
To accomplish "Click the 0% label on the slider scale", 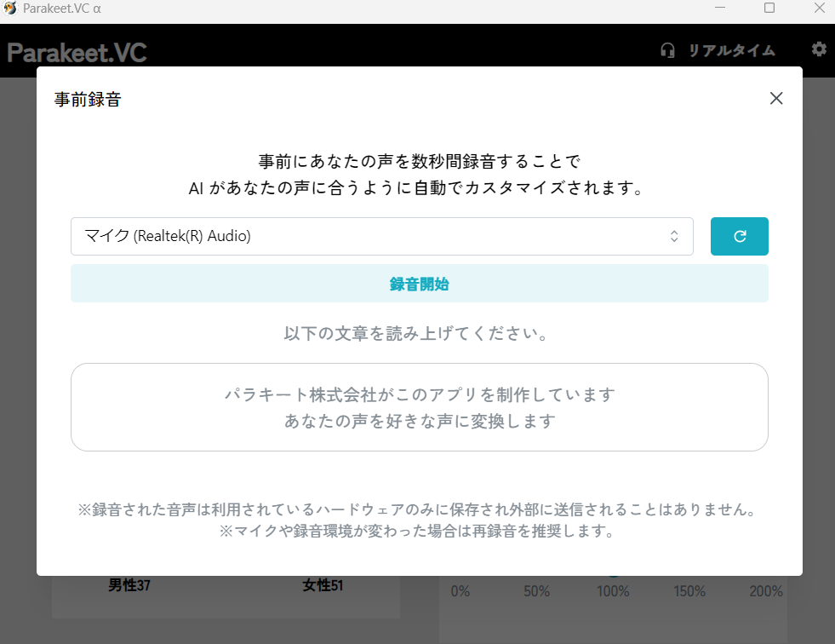I will (x=460, y=591).
